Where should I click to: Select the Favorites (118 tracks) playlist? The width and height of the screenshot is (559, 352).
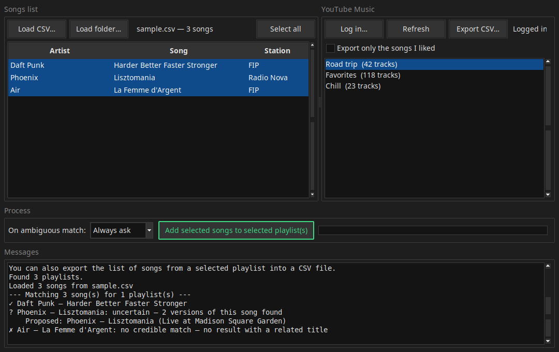click(x=434, y=75)
